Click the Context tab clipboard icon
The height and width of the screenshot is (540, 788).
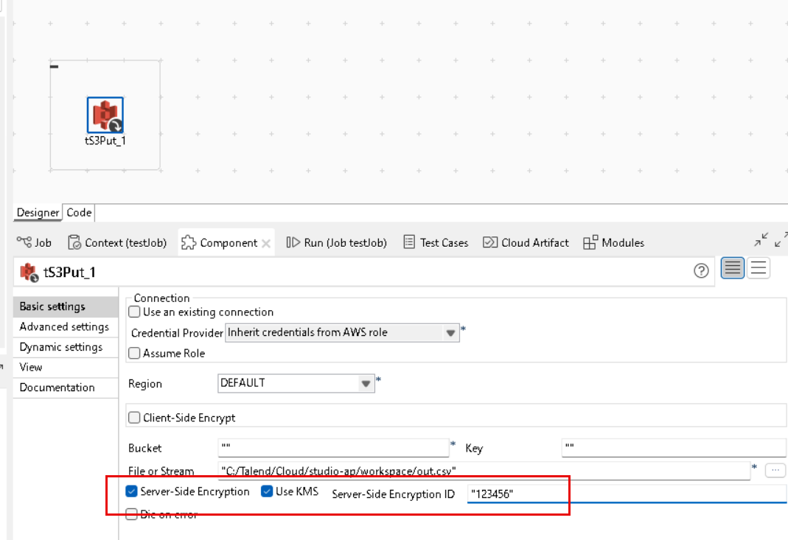coord(74,242)
